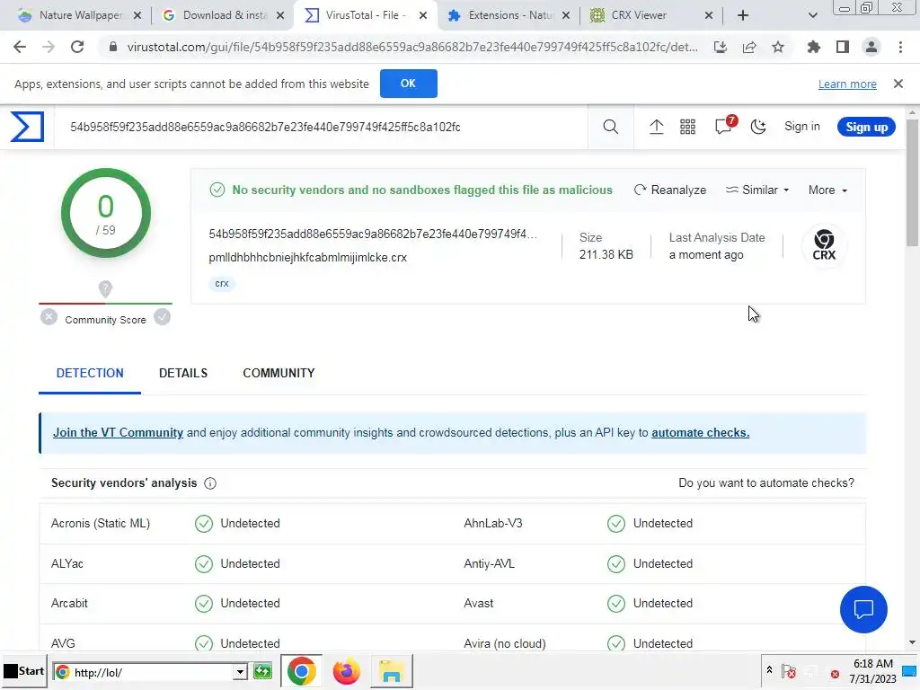Open Chrome three-dot menu
Image resolution: width=920 pixels, height=690 pixels.
(x=900, y=47)
